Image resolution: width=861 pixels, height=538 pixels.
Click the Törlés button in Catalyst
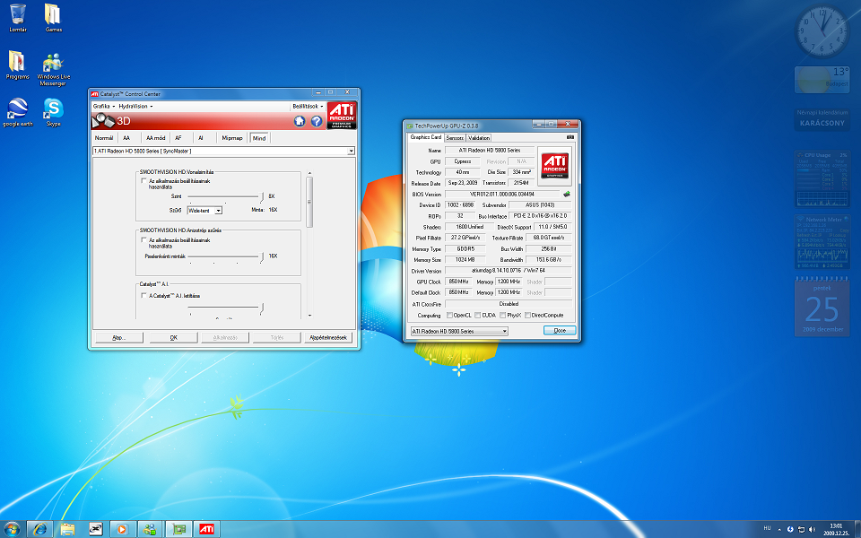click(x=277, y=338)
